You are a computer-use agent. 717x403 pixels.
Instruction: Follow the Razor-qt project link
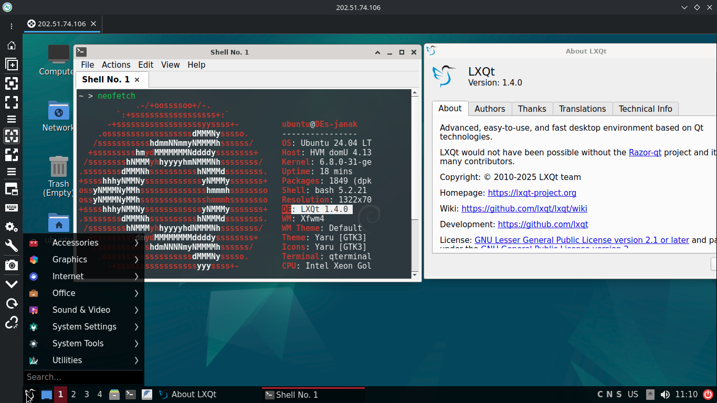645,152
